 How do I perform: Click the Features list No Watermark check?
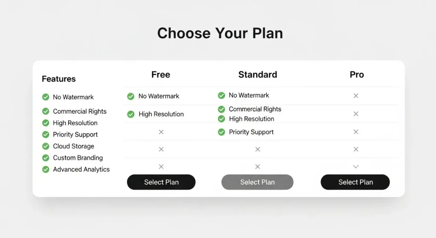(46, 97)
